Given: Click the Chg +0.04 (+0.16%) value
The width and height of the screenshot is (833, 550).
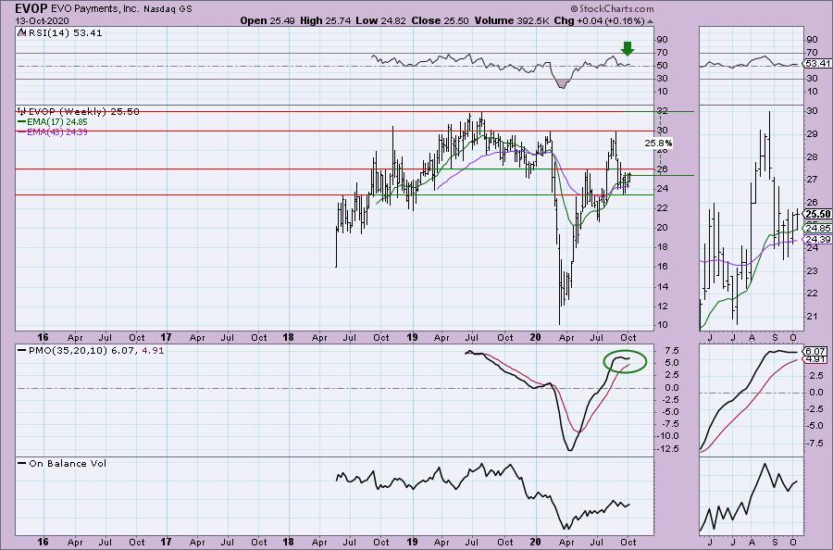Looking at the screenshot, I should (x=599, y=20).
